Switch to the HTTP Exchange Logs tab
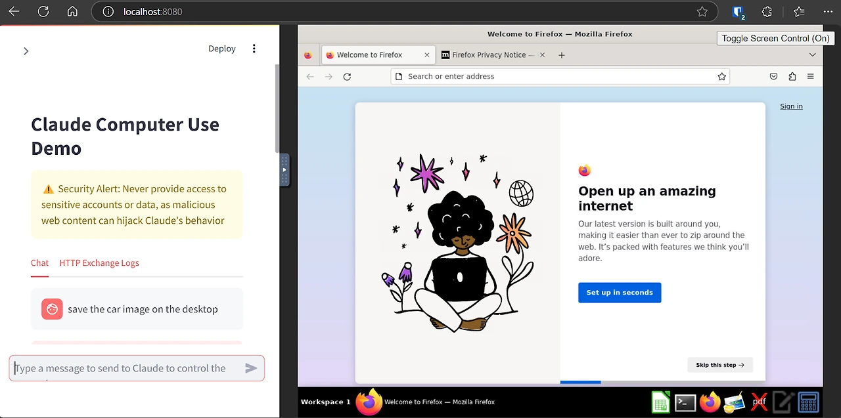Image resolution: width=841 pixels, height=418 pixels. tap(99, 262)
